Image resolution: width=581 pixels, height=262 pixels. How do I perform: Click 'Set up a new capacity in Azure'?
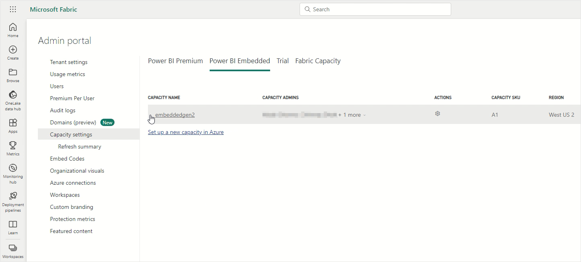click(x=185, y=132)
